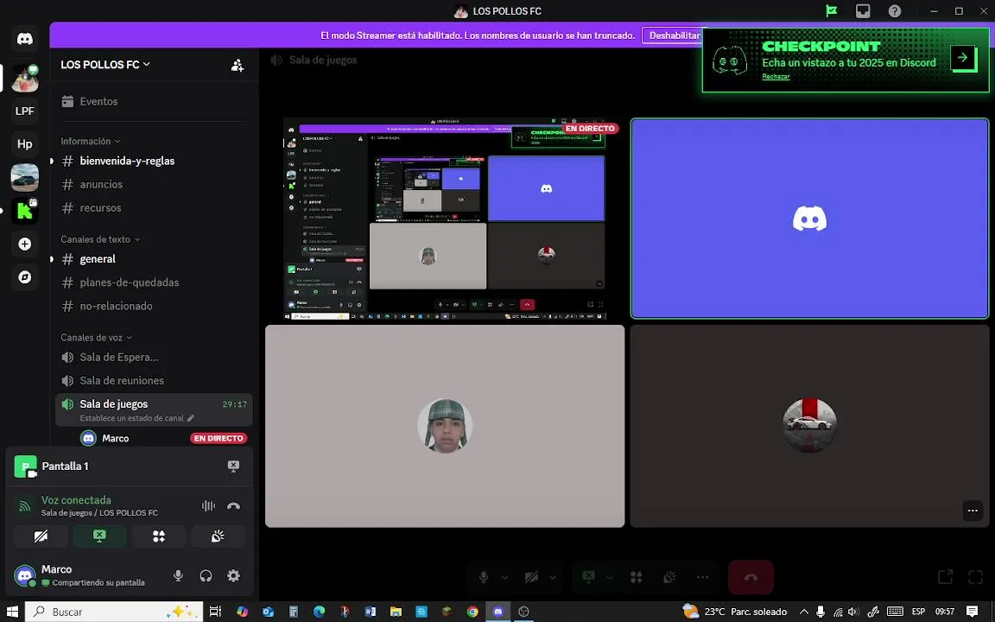Open the car-picture server icon
This screenshot has height=622, width=995.
(25, 177)
